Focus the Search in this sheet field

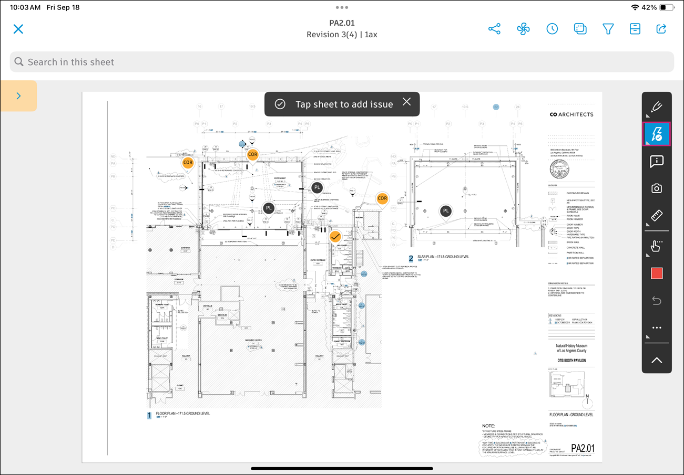[x=342, y=62]
